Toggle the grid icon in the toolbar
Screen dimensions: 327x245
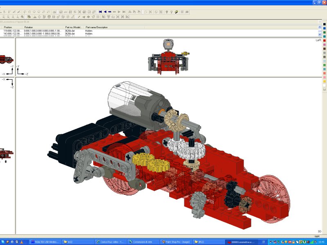click(182, 12)
